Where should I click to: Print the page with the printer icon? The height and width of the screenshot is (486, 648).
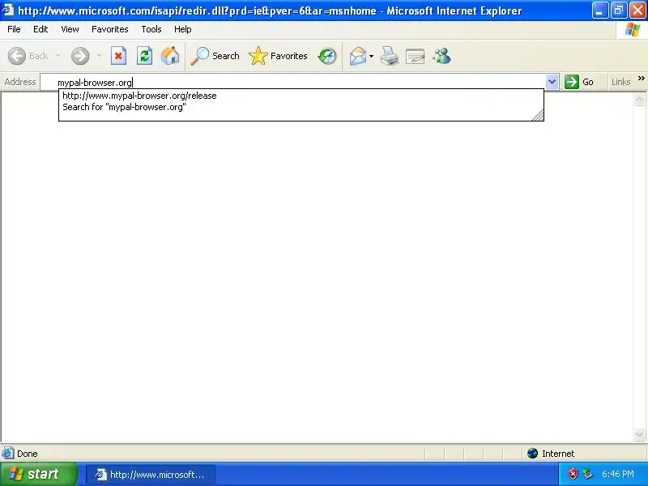coord(390,56)
